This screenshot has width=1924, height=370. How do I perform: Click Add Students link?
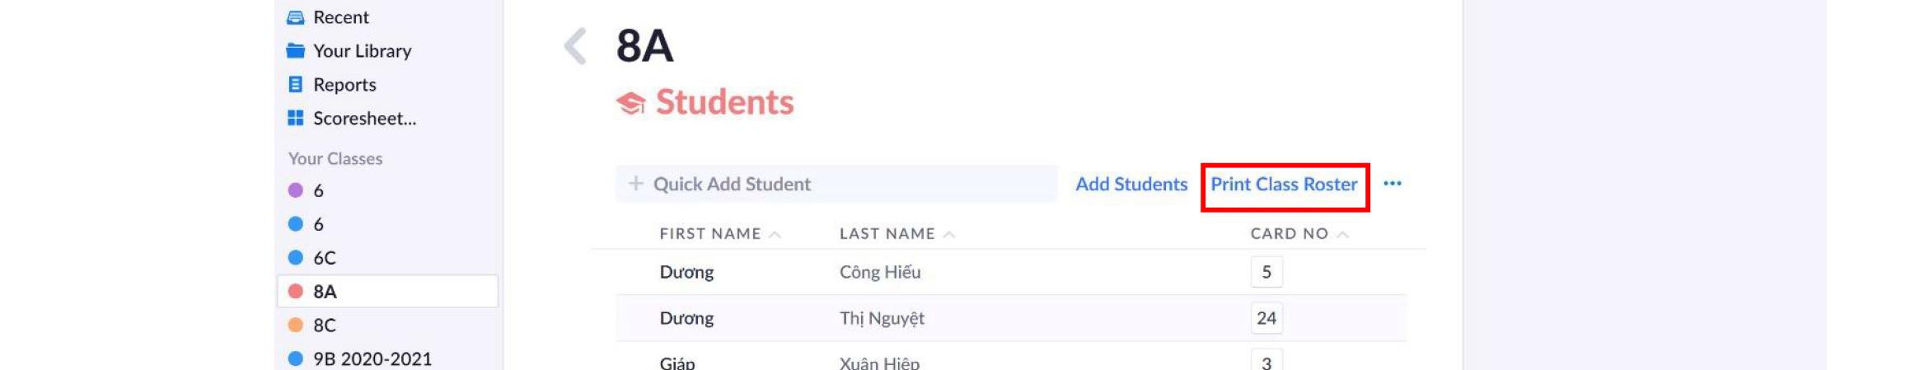click(1131, 185)
